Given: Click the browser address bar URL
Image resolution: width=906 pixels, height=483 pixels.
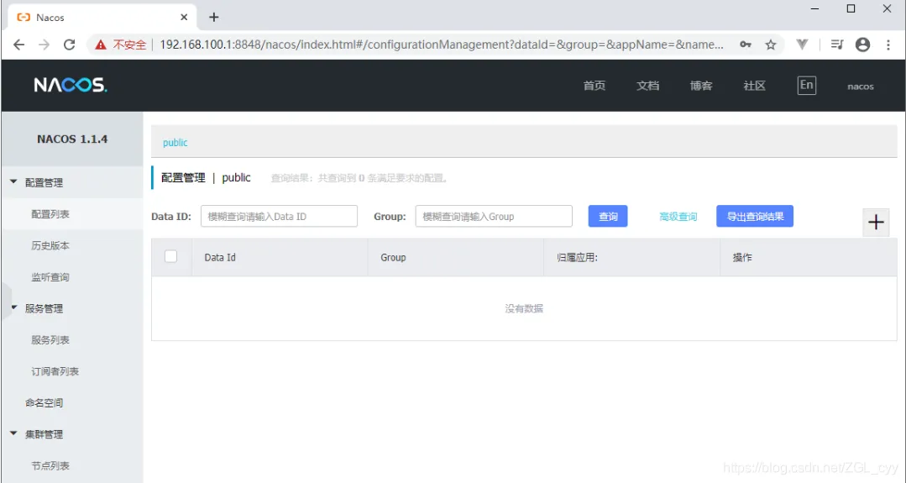Looking at the screenshot, I should click(442, 45).
